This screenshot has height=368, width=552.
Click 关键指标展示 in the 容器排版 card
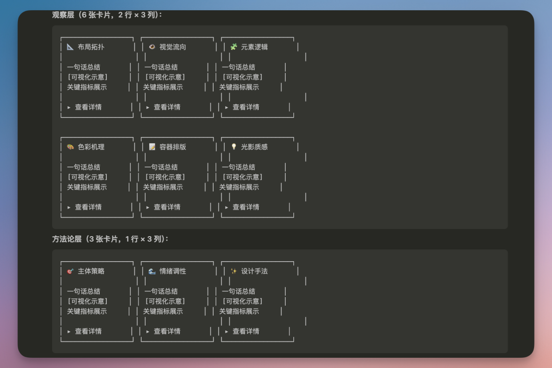[163, 188]
